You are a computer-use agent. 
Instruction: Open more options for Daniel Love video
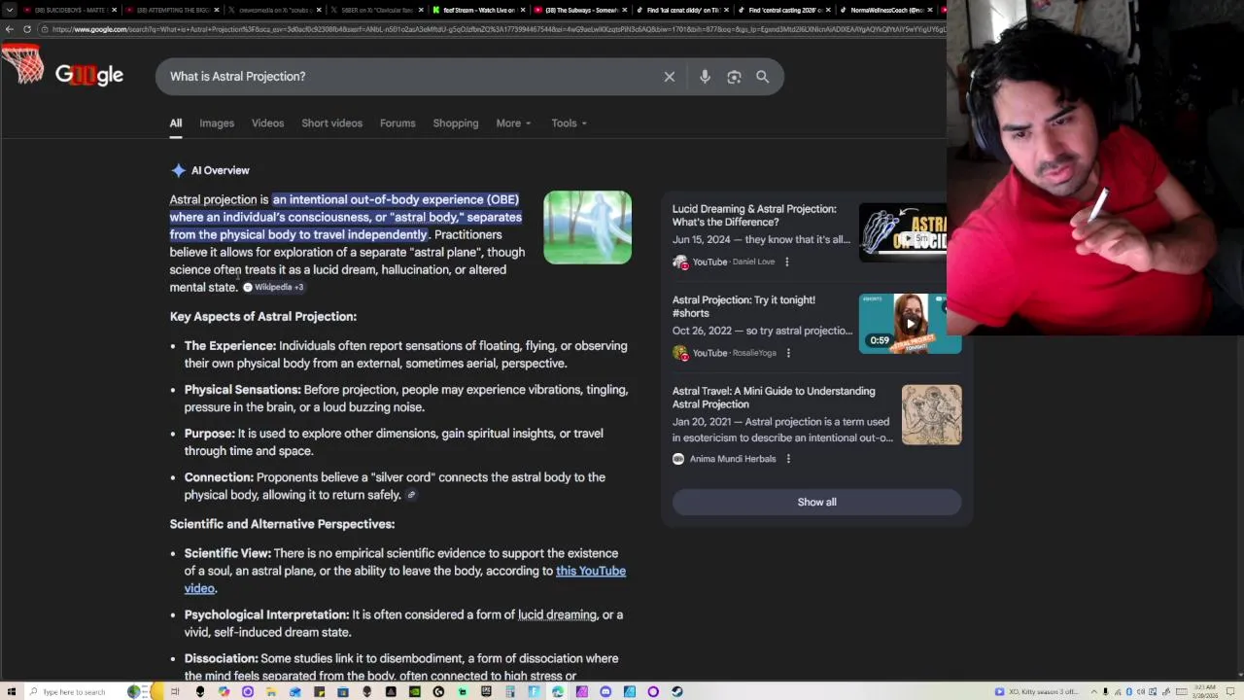787,262
